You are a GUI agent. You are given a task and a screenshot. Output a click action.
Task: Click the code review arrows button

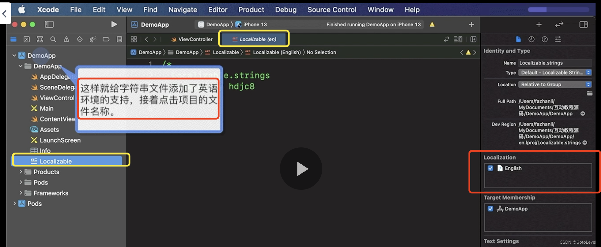pyautogui.click(x=559, y=25)
